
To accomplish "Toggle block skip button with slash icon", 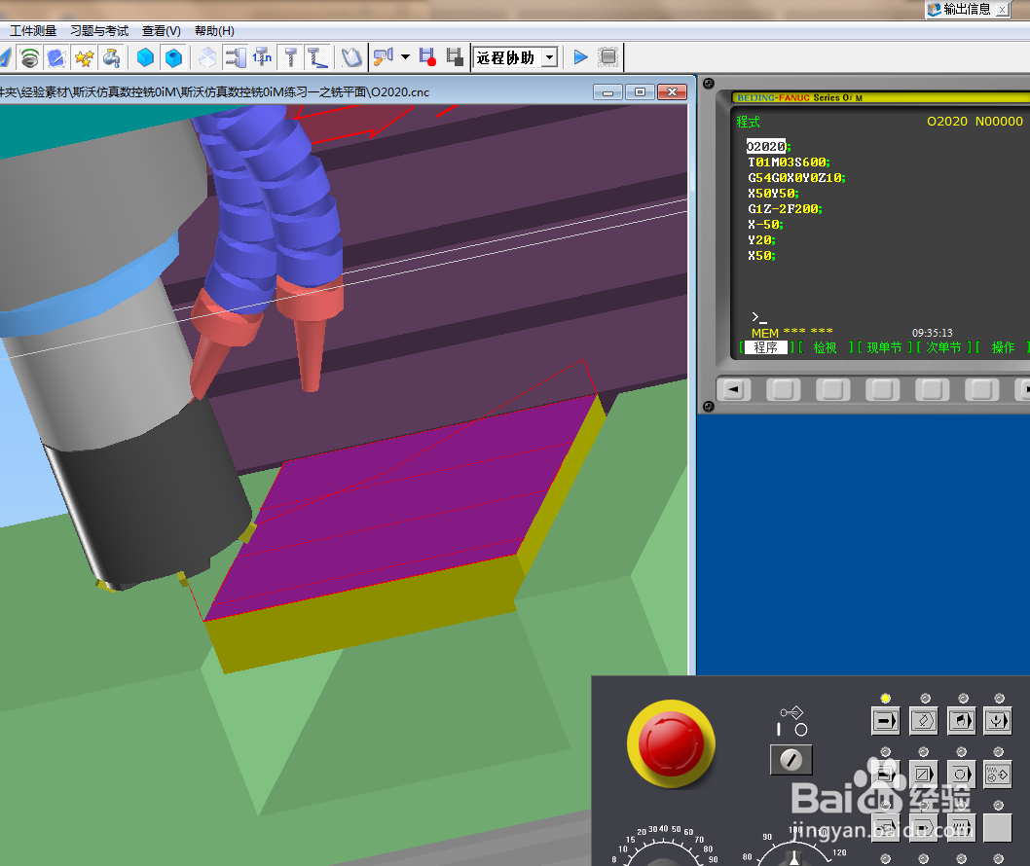I will click(x=924, y=775).
